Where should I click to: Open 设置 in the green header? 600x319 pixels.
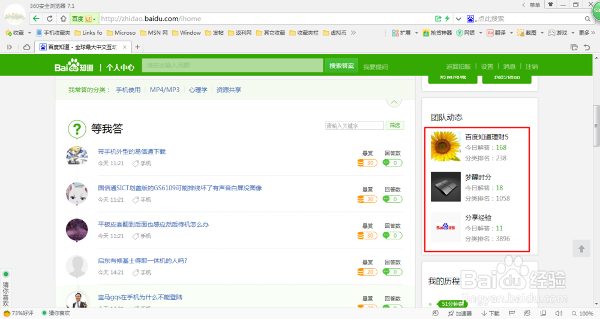(487, 66)
